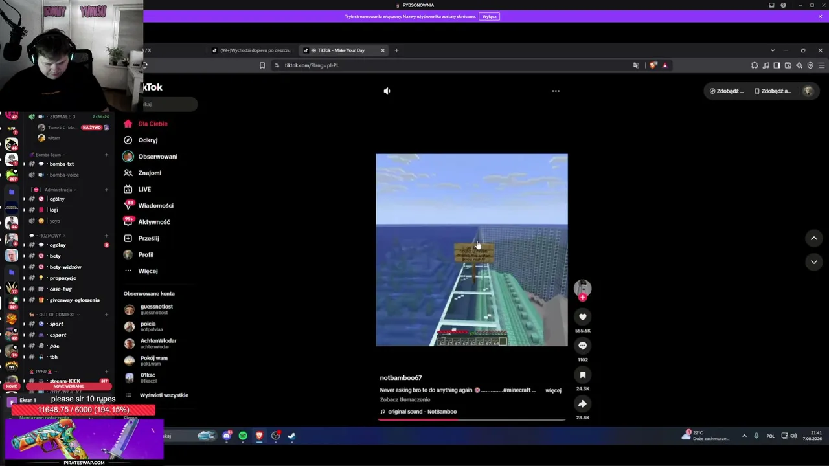The width and height of the screenshot is (829, 466).
Task: Open the browser extensions puzzle icon
Action: [755, 65]
